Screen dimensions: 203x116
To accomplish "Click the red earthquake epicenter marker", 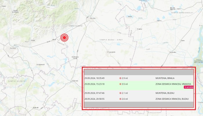I will click(x=64, y=37).
